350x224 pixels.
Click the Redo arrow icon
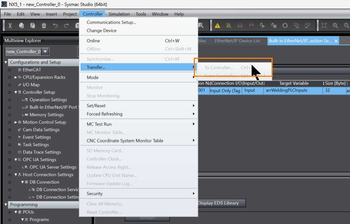point(66,26)
